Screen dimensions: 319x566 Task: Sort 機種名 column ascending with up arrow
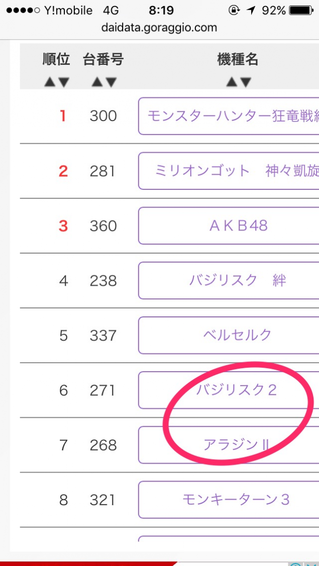click(x=231, y=83)
